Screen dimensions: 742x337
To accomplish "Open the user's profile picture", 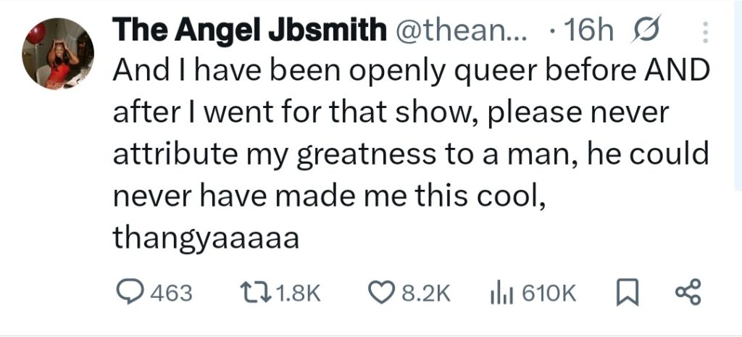I will (58, 54).
